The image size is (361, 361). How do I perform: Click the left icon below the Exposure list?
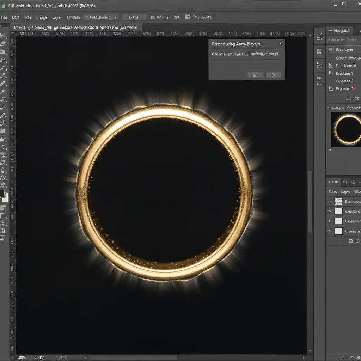(348, 98)
